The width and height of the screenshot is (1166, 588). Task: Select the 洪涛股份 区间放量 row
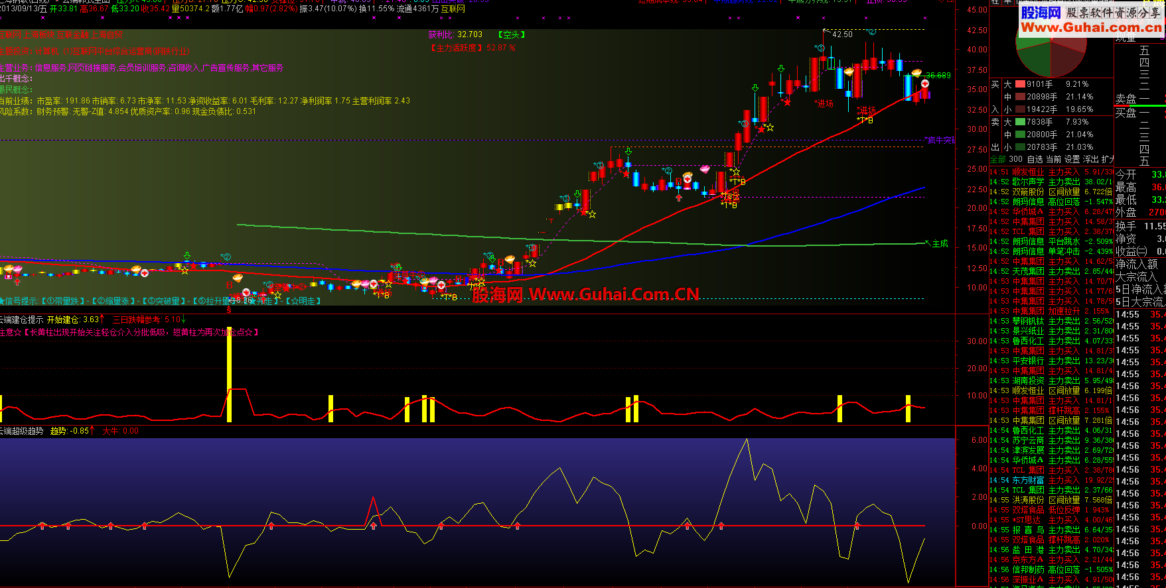1052,500
